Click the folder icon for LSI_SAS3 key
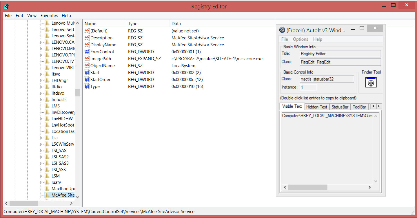 (47, 163)
